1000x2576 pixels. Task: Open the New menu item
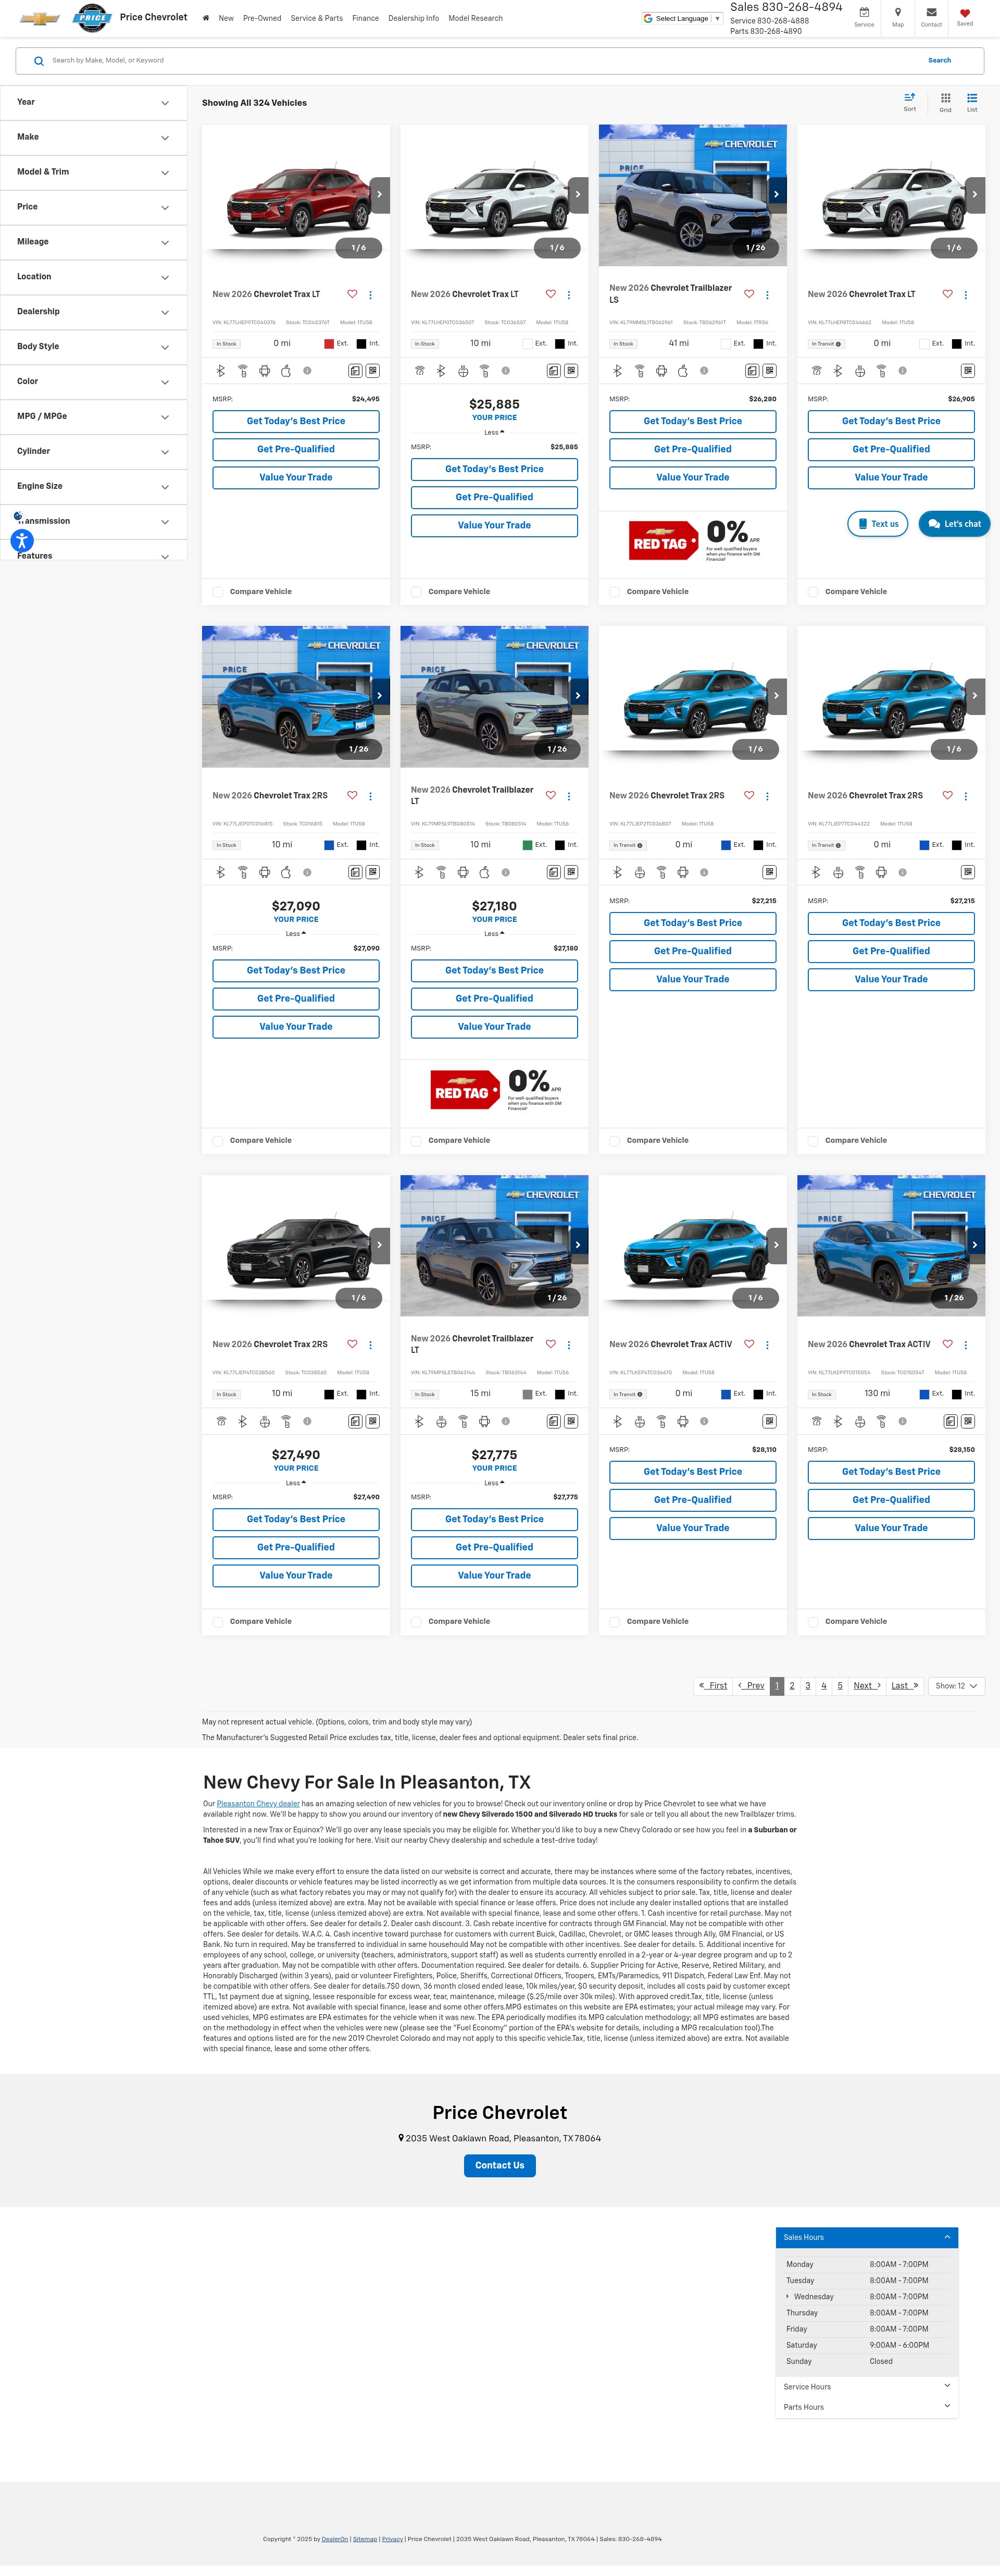coord(226,18)
